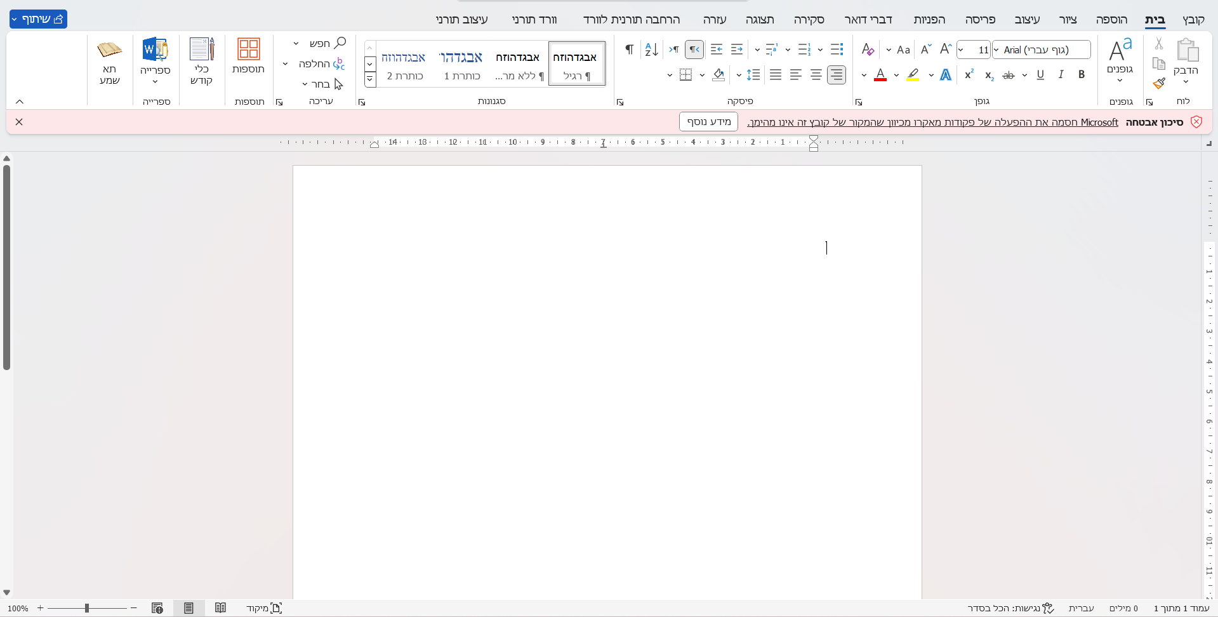The image size is (1218, 617).
Task: Click the Ta Shma (תא שמע) book icon
Action: pos(109,50)
